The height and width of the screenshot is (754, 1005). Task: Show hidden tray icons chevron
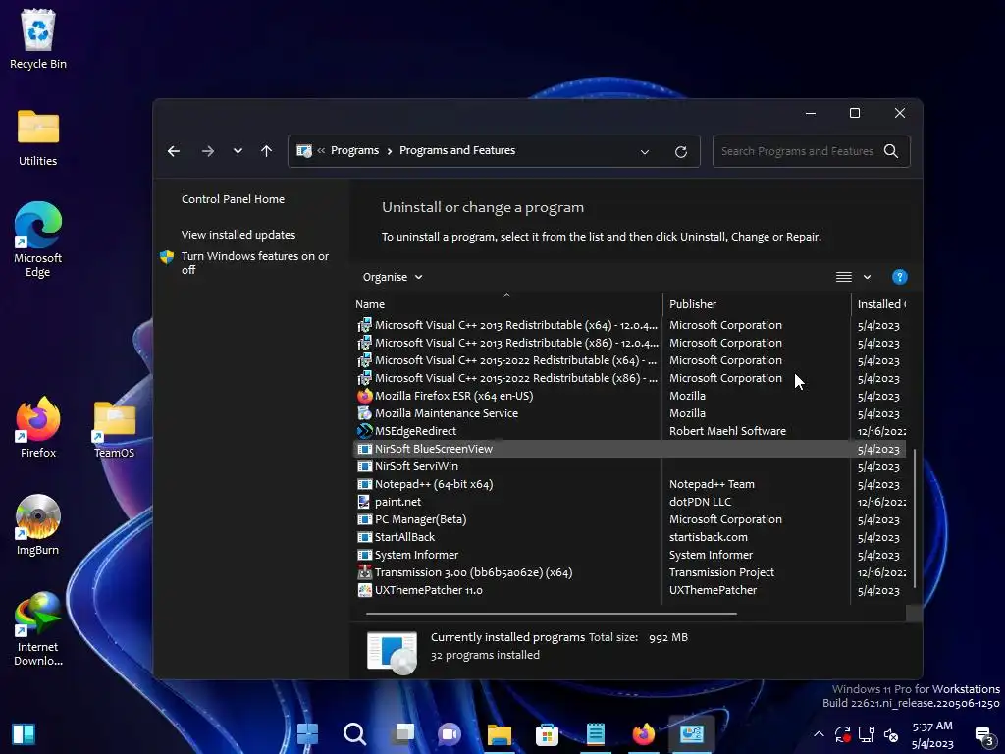(x=819, y=734)
